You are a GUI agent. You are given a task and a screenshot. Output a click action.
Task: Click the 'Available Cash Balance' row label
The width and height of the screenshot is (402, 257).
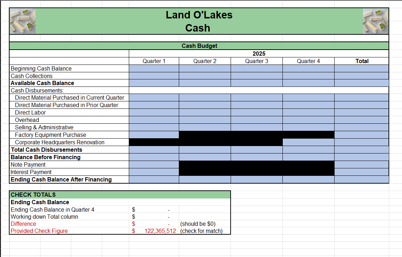42,83
